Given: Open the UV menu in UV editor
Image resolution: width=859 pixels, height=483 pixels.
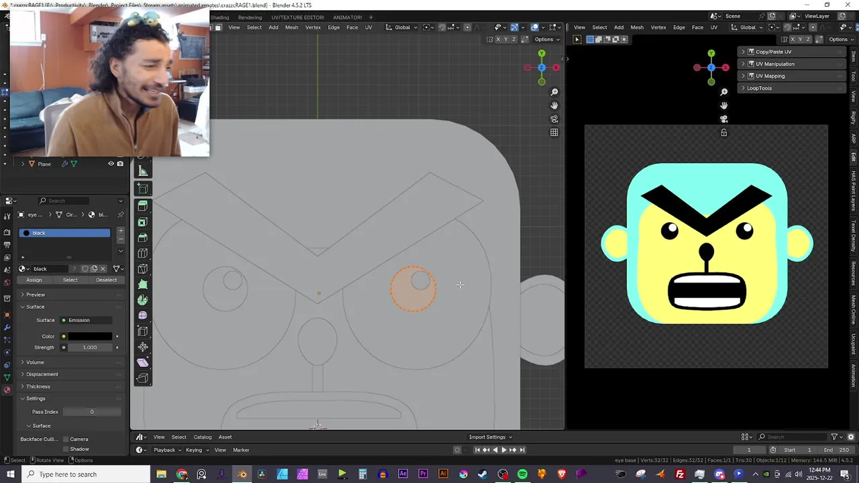Looking at the screenshot, I should (x=713, y=28).
